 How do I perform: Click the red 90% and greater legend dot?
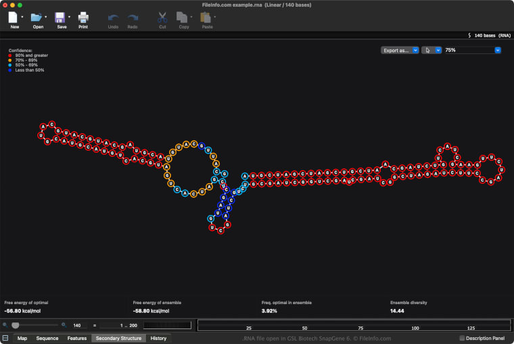[10, 55]
